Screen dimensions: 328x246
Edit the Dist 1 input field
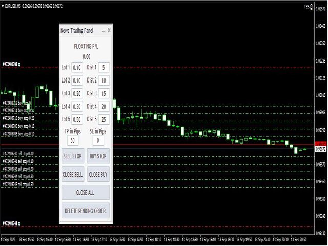pos(104,67)
